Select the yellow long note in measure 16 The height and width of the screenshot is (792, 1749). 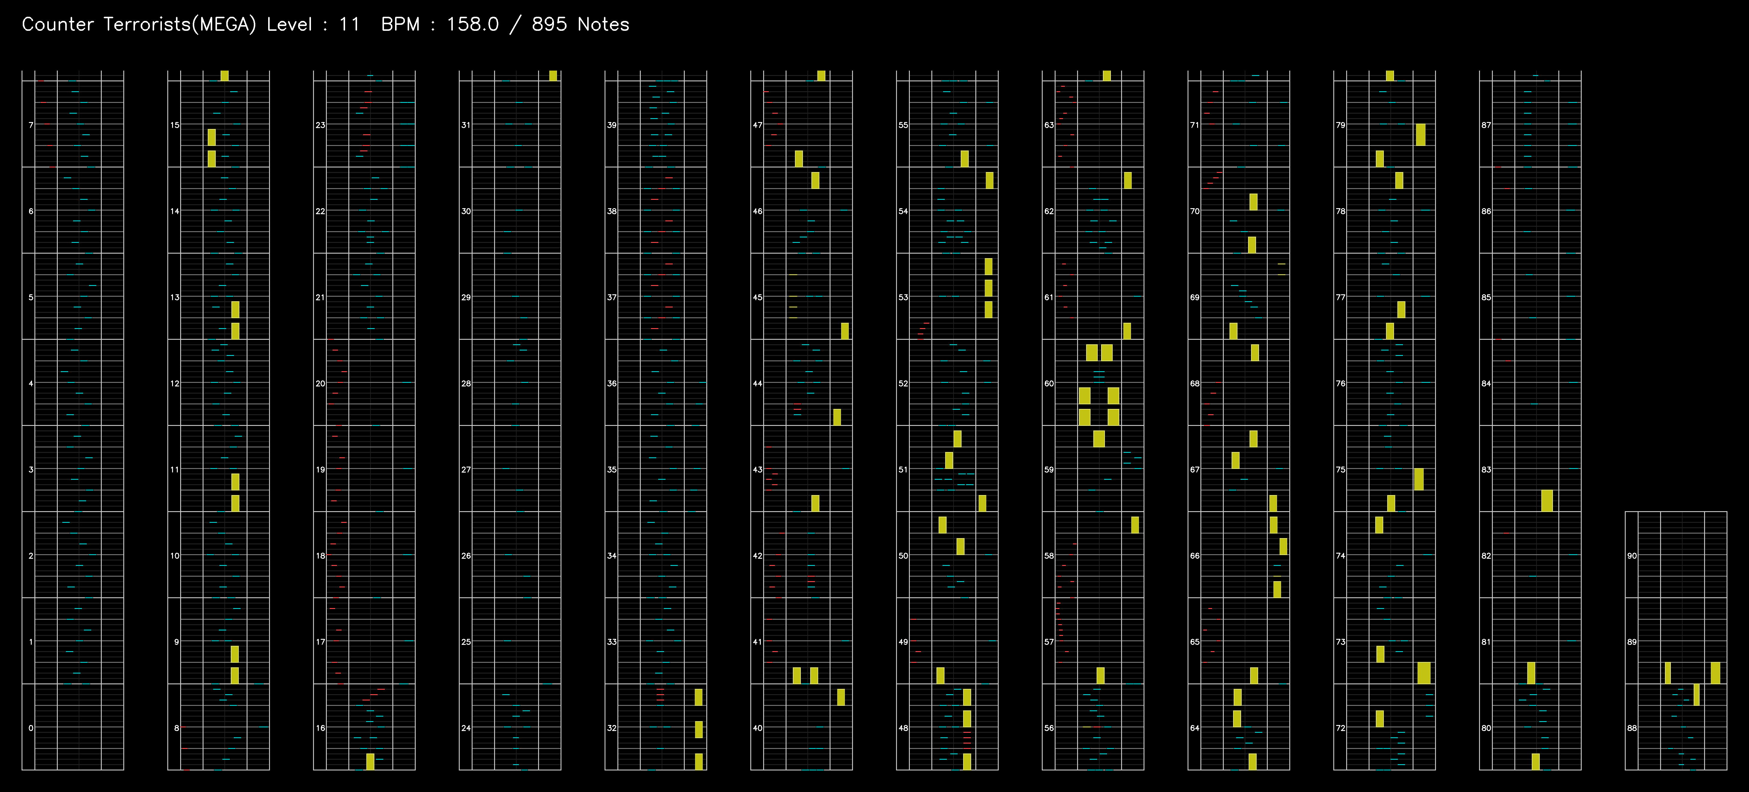click(x=370, y=761)
